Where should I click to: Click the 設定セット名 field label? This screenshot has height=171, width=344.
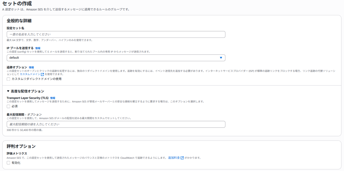(x=15, y=28)
